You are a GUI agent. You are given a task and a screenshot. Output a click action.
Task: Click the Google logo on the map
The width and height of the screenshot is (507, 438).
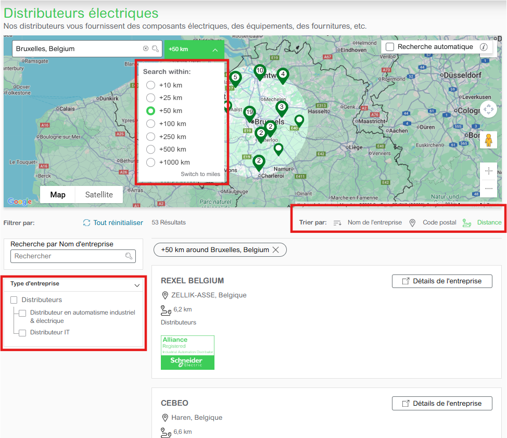click(x=20, y=202)
